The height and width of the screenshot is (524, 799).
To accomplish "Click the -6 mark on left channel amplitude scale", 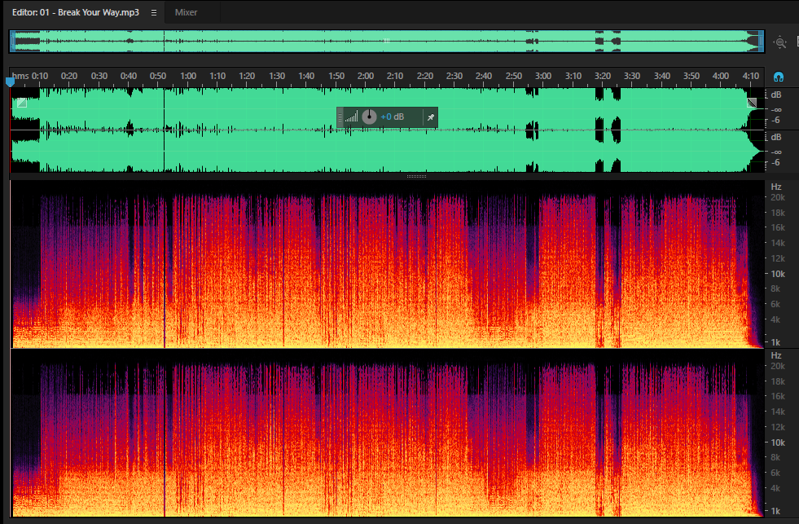I will [x=775, y=121].
